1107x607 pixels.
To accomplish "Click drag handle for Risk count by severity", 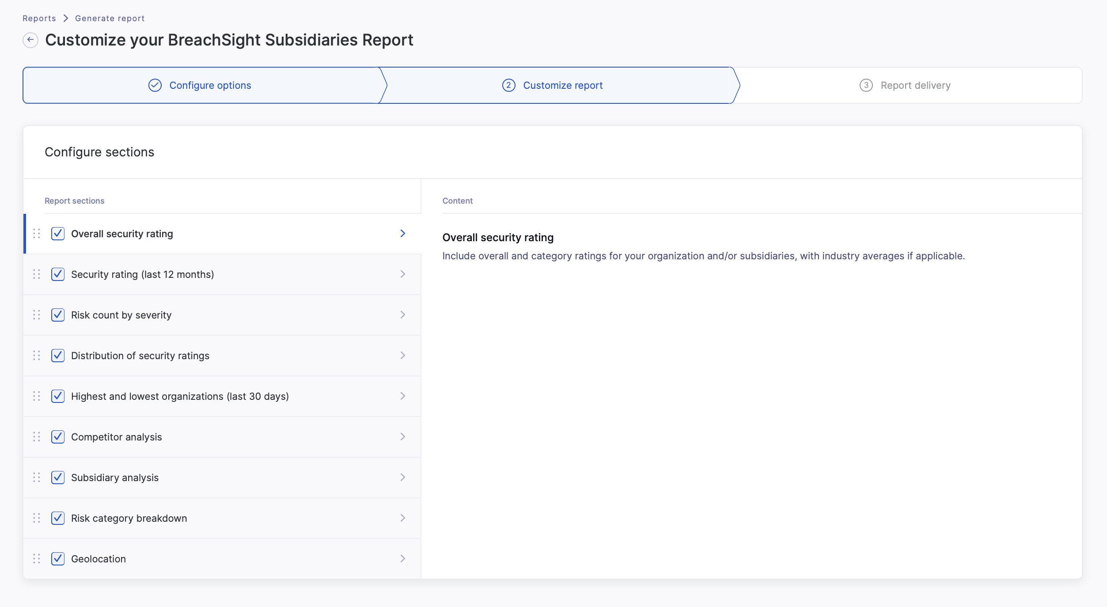I will pos(37,315).
